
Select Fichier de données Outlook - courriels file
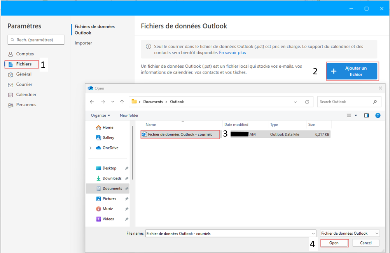point(180,134)
